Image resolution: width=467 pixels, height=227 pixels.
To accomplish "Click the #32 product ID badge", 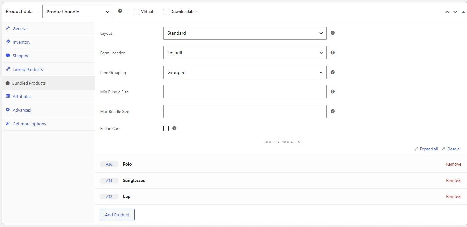I will (109, 197).
